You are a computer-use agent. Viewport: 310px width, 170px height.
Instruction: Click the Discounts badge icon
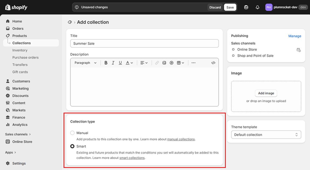[8, 96]
